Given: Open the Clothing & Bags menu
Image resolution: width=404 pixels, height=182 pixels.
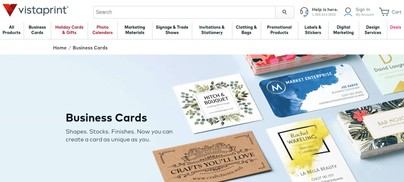Looking at the screenshot, I should point(246,30).
